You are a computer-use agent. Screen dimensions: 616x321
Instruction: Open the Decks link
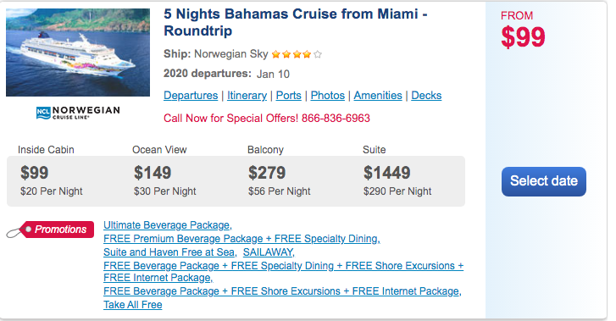click(426, 96)
